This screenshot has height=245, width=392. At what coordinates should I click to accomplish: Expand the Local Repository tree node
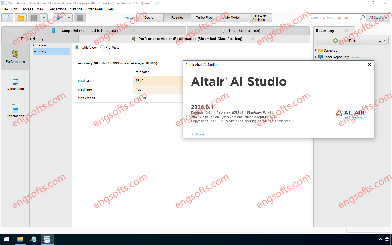pyautogui.click(x=316, y=57)
